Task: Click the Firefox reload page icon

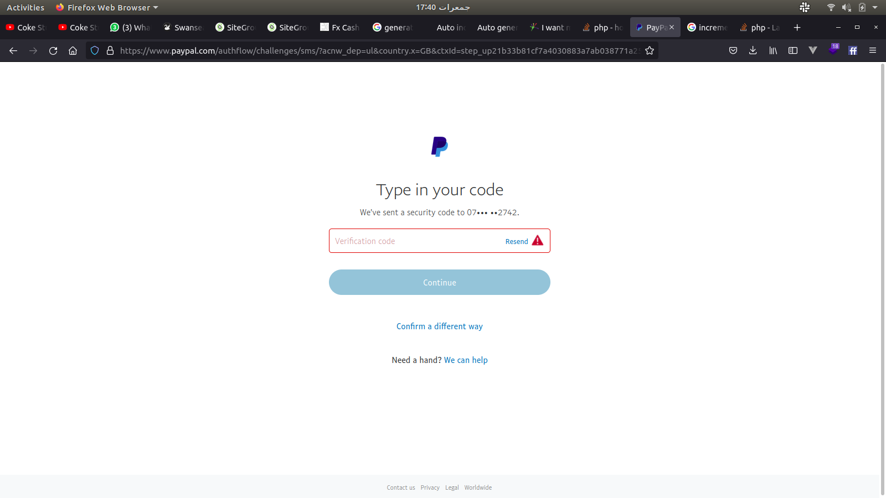Action: point(53,51)
